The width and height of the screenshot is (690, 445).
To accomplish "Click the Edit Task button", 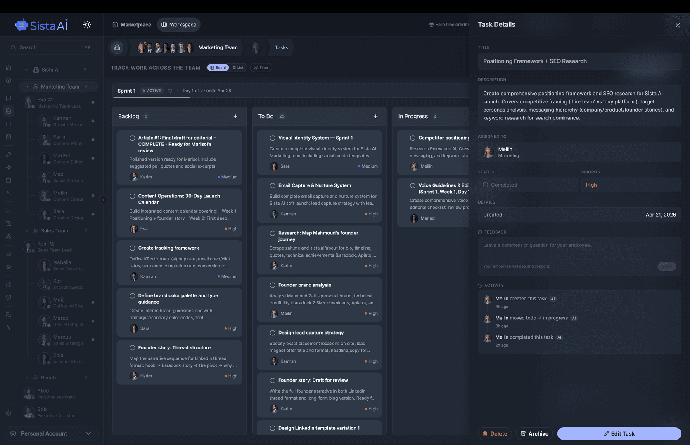I will coord(619,433).
